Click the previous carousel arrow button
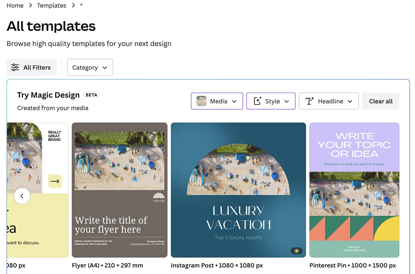The width and height of the screenshot is (415, 274). coord(22,196)
